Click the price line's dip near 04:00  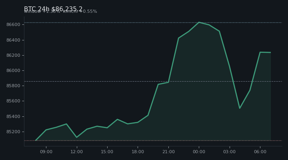pyautogui.click(x=240, y=108)
